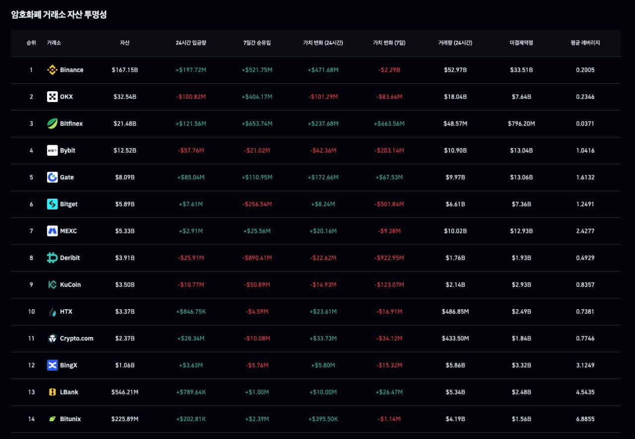
Task: Click the OKX checkered logo icon
Action: coord(52,97)
